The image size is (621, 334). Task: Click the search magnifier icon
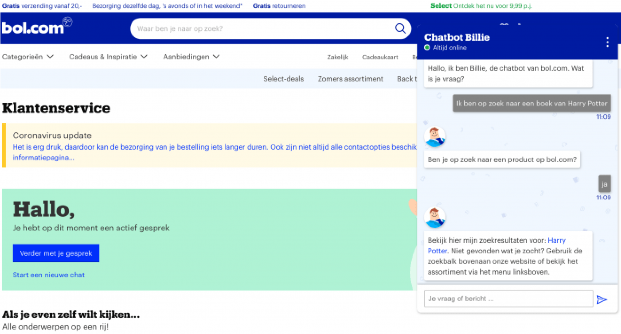(400, 29)
